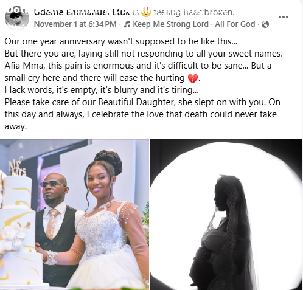303x290 pixels.
Task: Click the 'Our one year anniversary' first line
Action: [x=121, y=41]
